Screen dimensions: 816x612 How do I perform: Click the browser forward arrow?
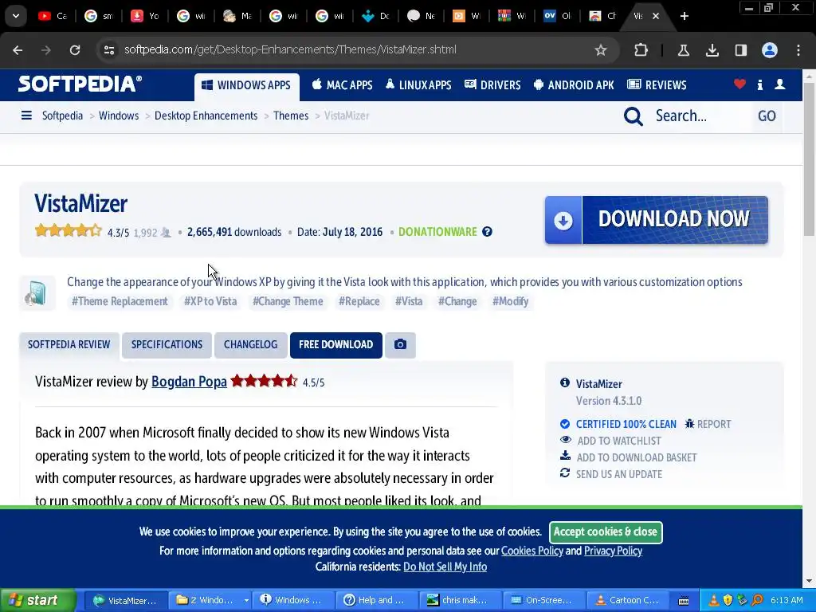coord(46,50)
